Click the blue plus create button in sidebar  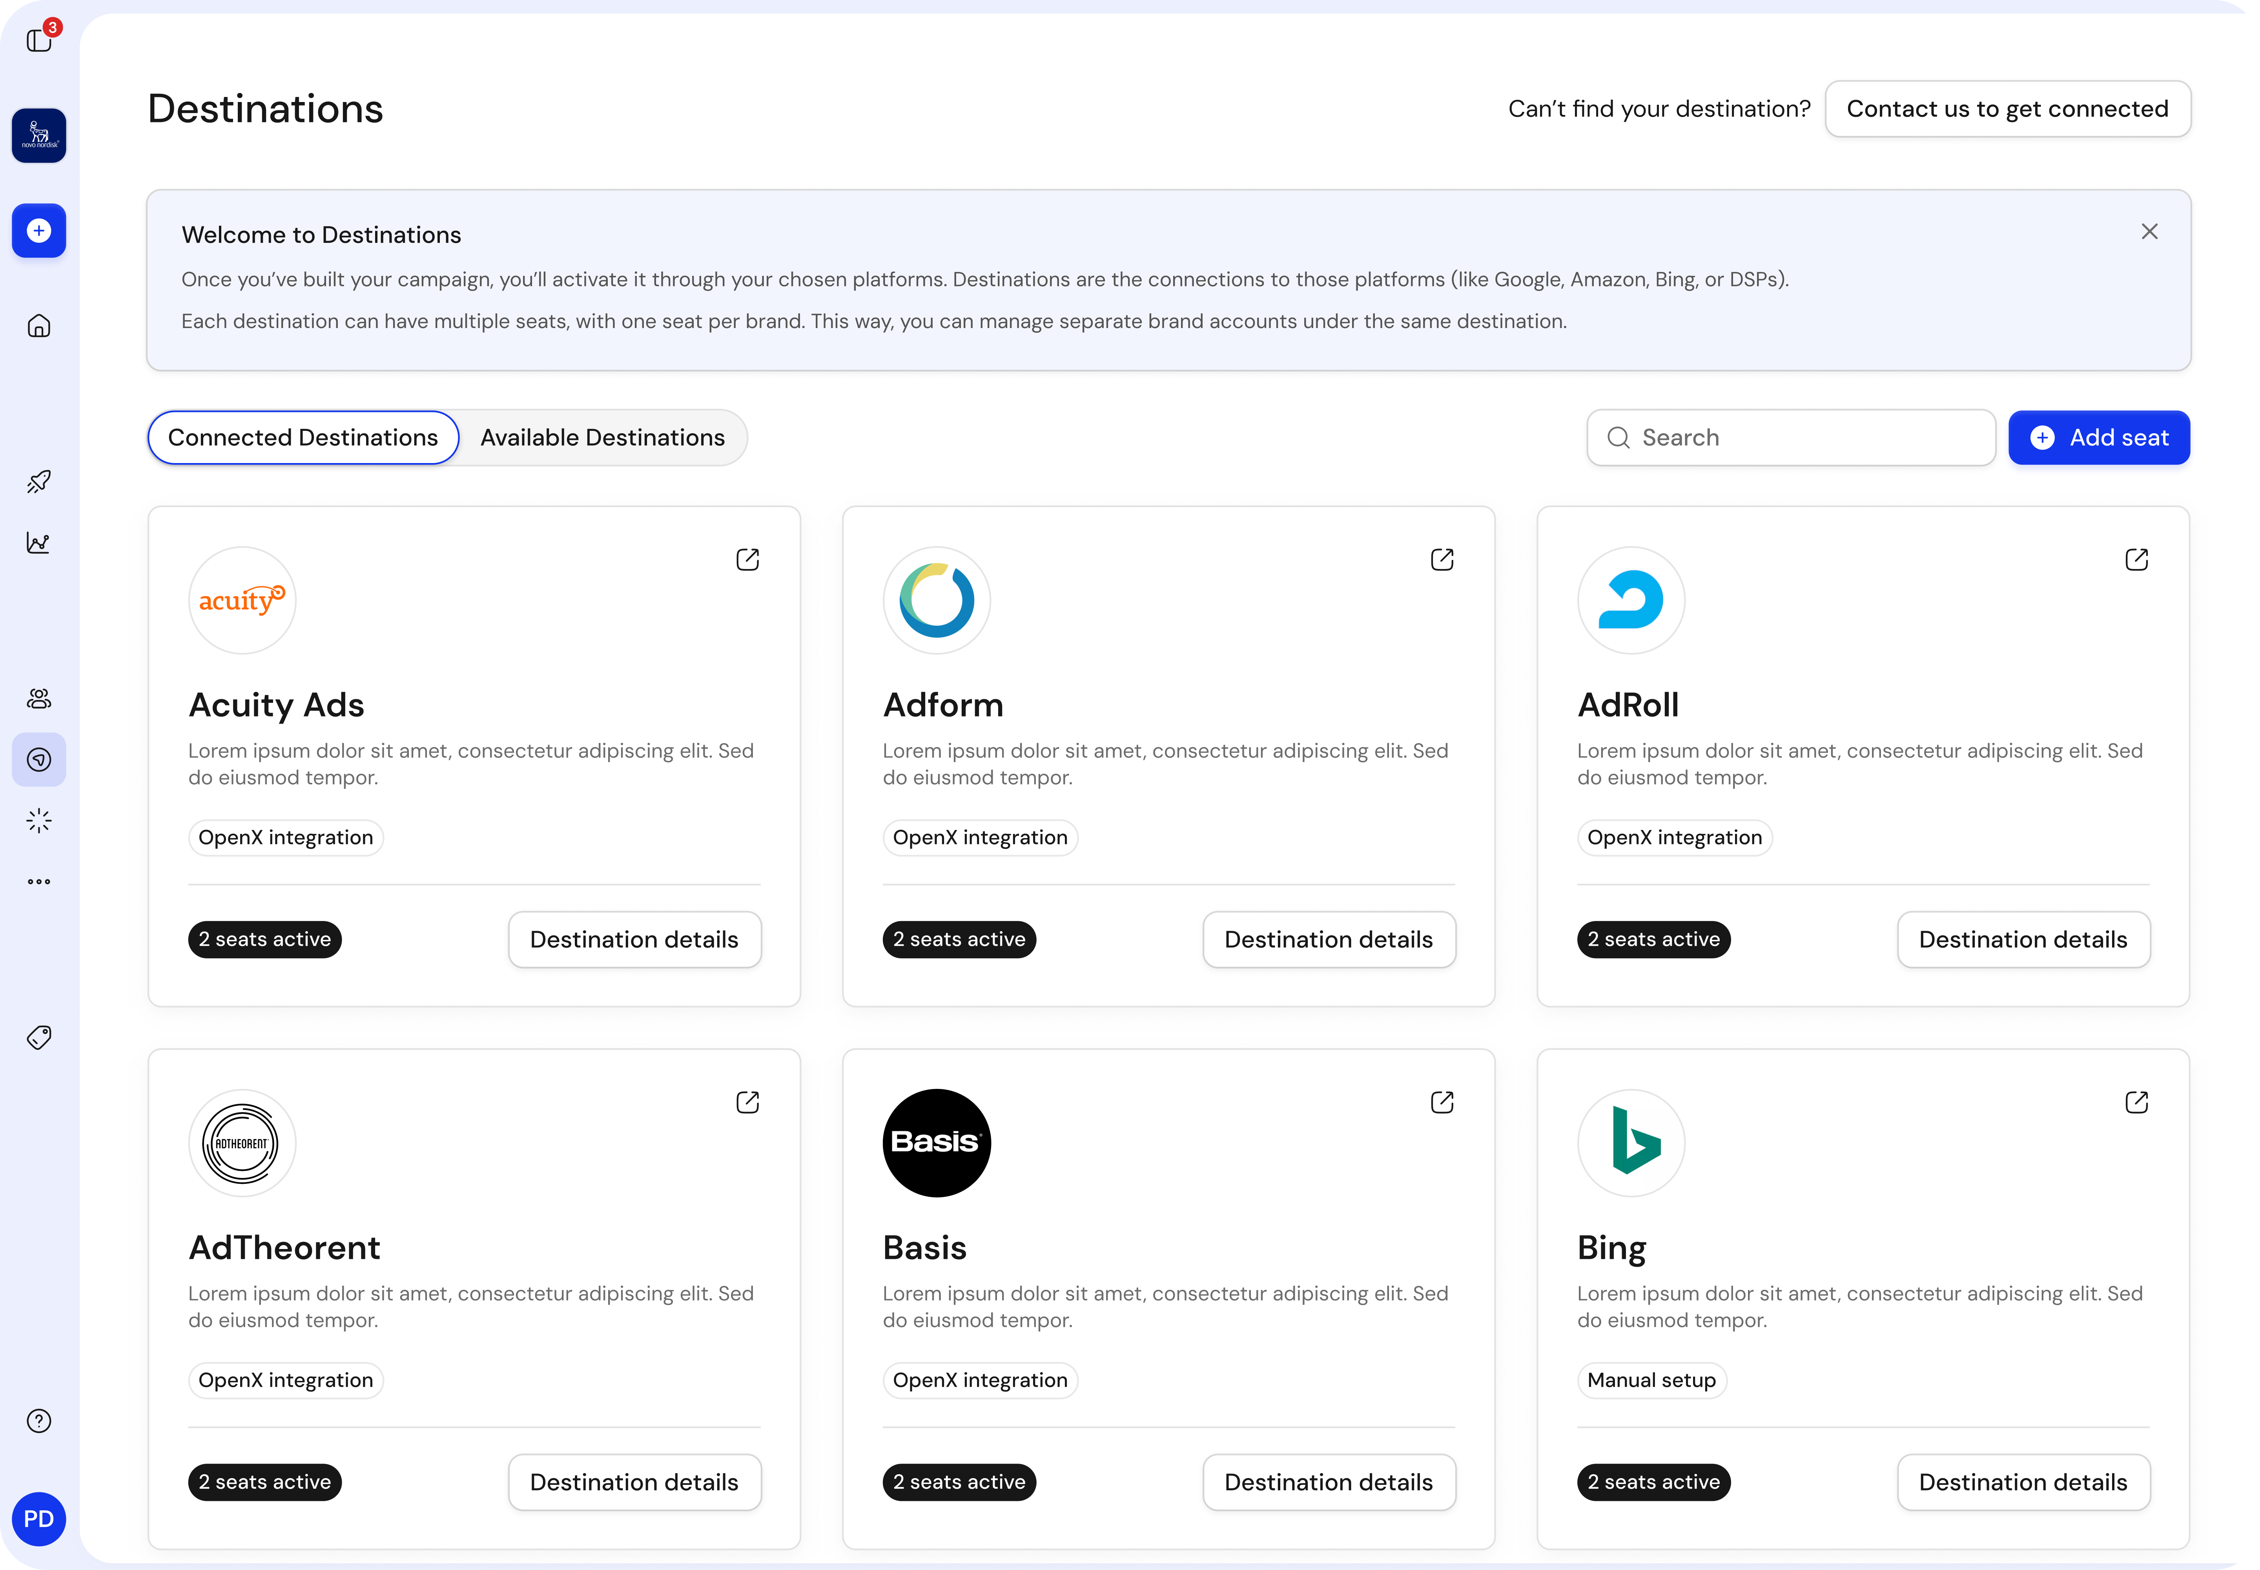39,230
